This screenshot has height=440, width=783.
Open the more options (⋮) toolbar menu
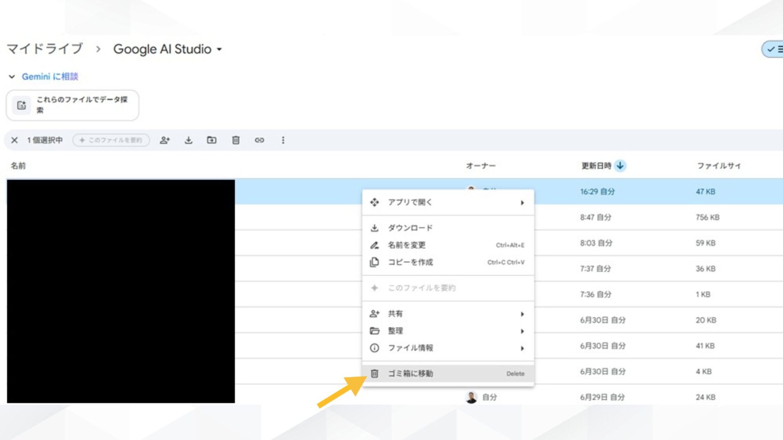[x=283, y=140]
